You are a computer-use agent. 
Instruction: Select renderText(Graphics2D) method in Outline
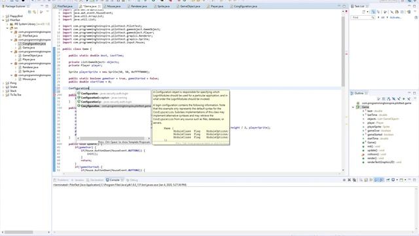tap(384, 162)
